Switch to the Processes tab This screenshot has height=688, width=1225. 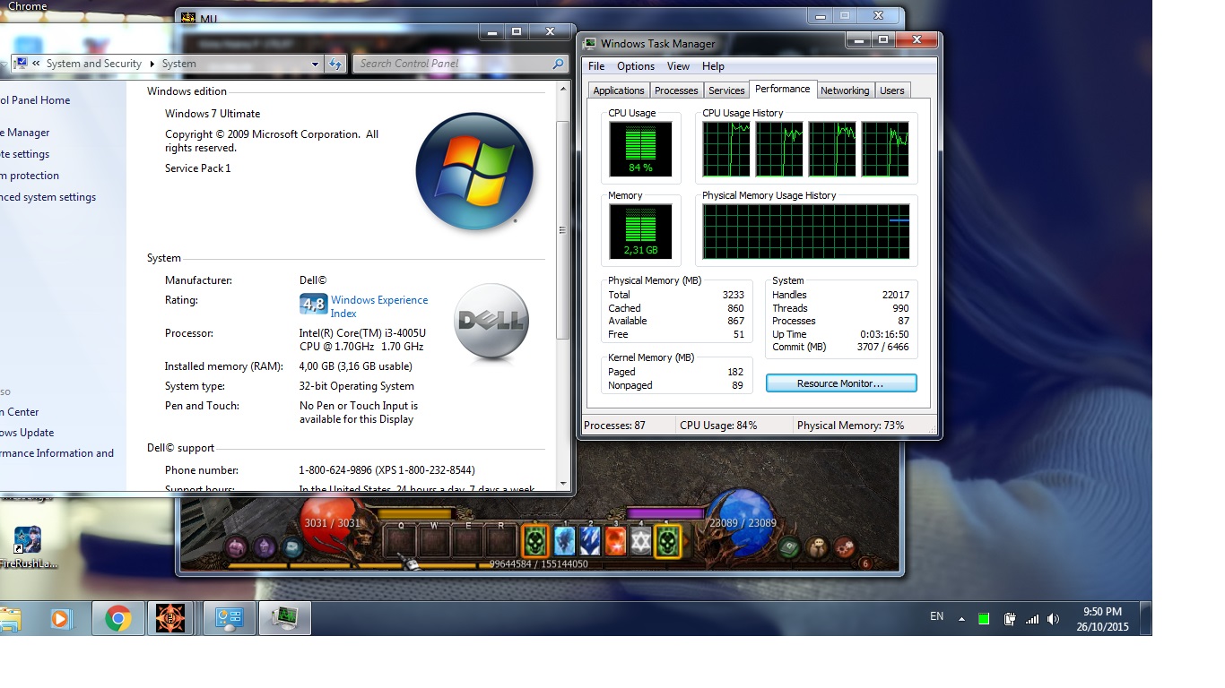pyautogui.click(x=676, y=90)
